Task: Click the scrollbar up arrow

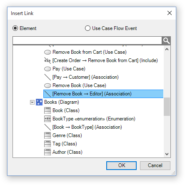Action: coord(167,49)
